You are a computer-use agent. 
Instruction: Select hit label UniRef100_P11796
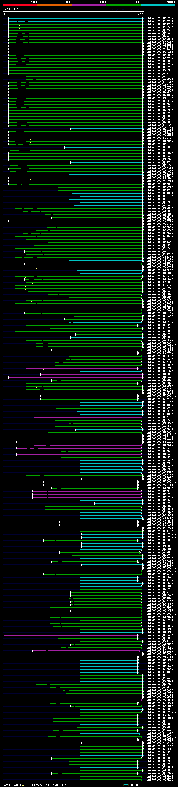(160, 98)
